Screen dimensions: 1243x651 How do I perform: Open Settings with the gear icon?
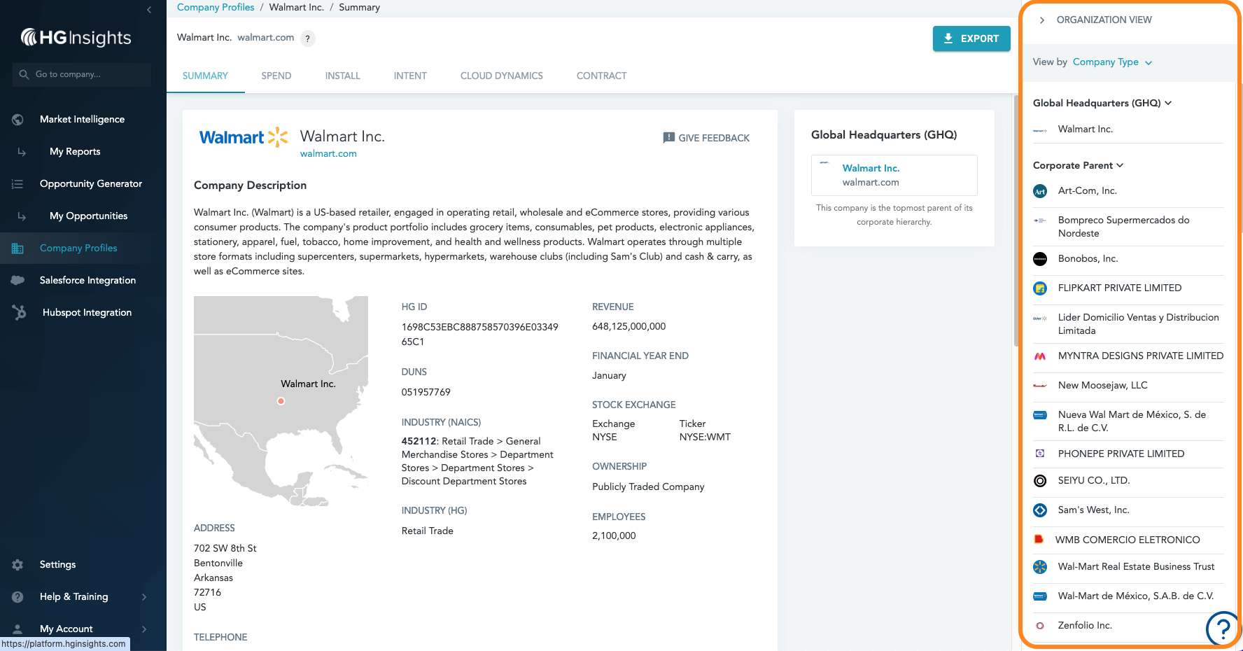17,564
